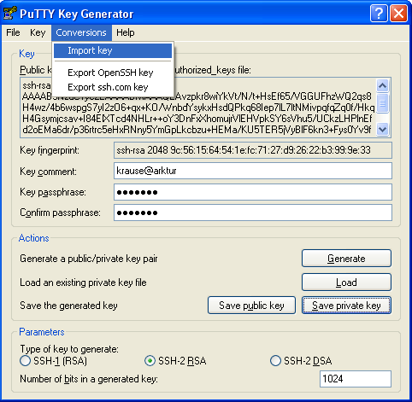Click Save private key button

click(x=346, y=306)
